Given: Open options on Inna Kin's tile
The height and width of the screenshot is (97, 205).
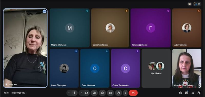Looking at the screenshot, I should tap(44, 12).
